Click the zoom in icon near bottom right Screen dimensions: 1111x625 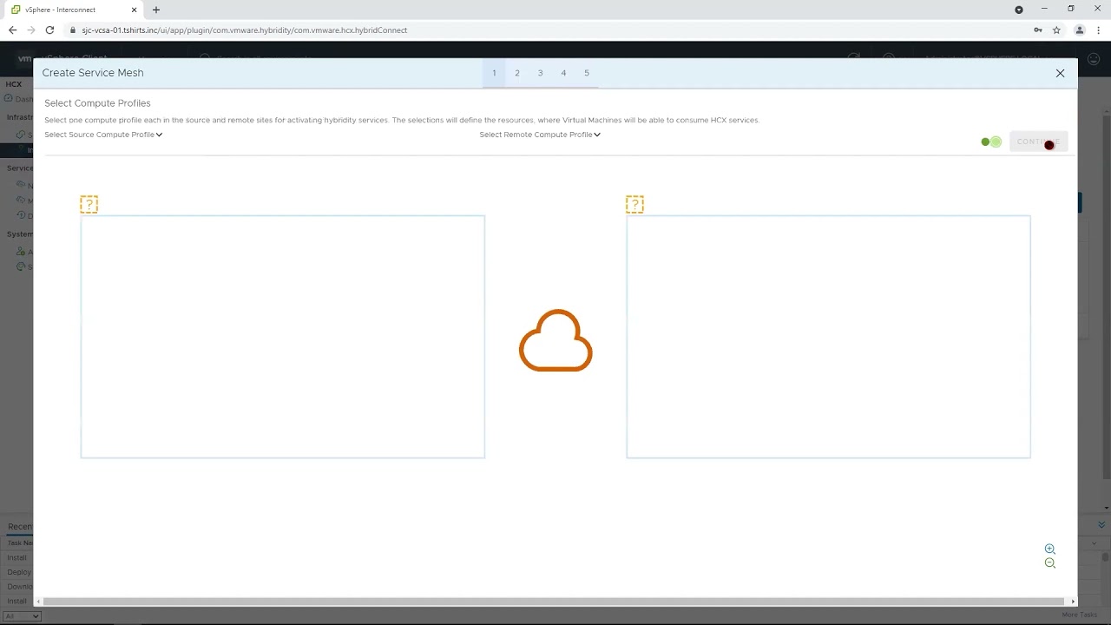[x=1050, y=549]
